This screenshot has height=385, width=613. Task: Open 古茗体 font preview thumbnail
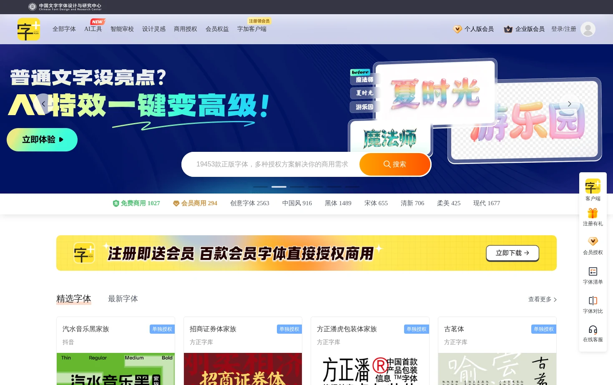pos(497,369)
